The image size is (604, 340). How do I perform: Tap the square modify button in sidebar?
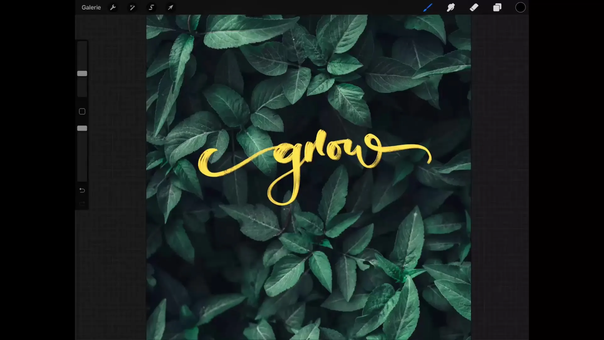pos(82,111)
